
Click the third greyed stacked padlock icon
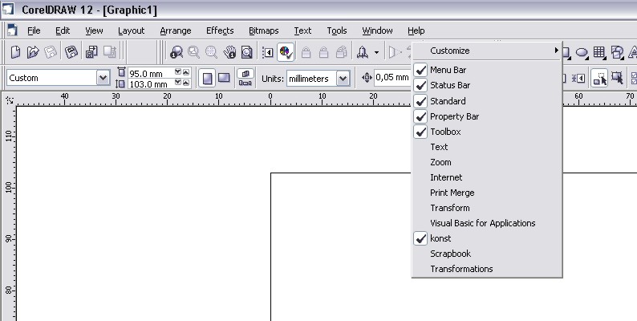coord(342,52)
